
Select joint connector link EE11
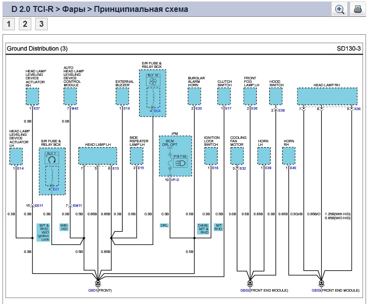click(x=39, y=205)
